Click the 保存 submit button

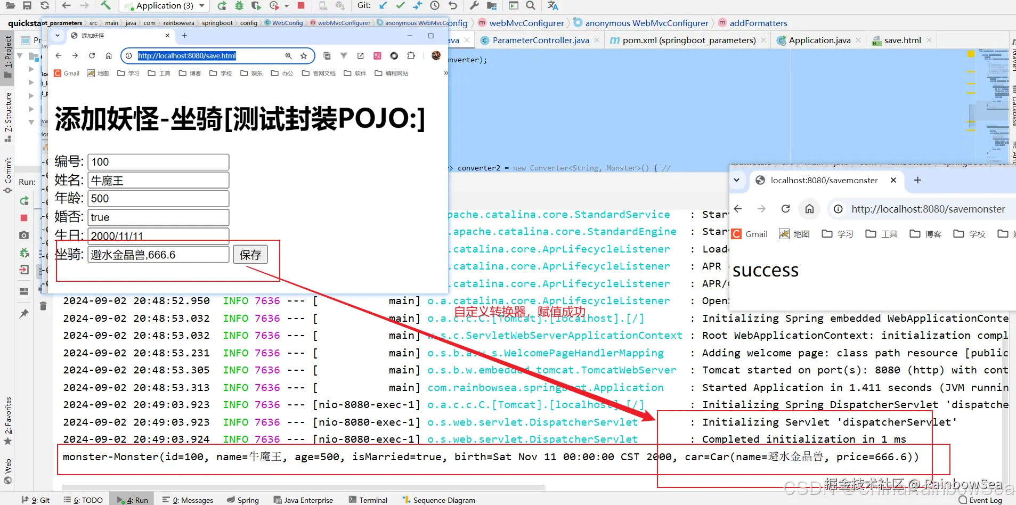[x=250, y=255]
